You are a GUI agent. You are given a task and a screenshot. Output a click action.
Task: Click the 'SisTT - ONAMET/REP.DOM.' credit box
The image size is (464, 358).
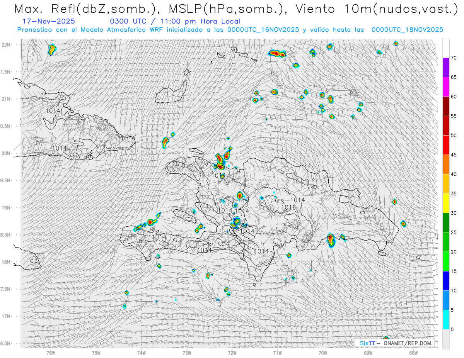click(394, 343)
